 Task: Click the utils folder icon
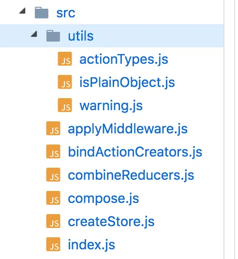(53, 36)
